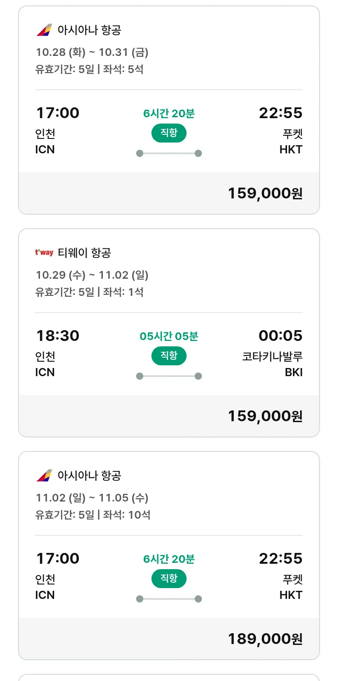Tap the 직항 badge on the 189,000원 flight

click(x=169, y=579)
